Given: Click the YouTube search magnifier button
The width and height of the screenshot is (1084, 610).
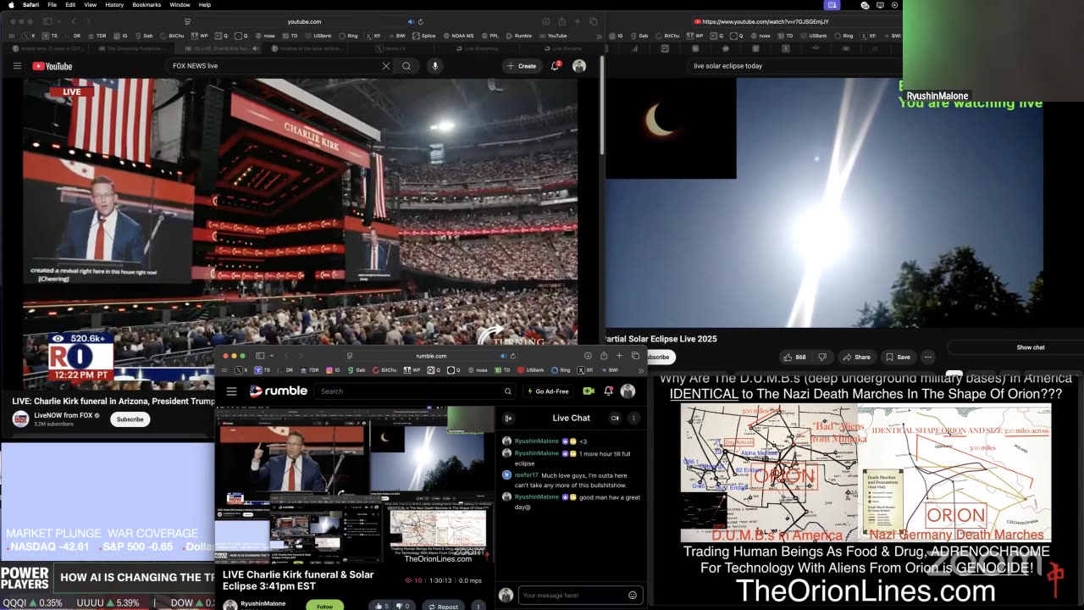Looking at the screenshot, I should pyautogui.click(x=406, y=66).
